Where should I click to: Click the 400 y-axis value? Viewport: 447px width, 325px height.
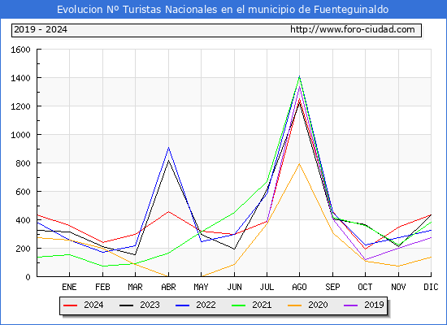point(23,220)
